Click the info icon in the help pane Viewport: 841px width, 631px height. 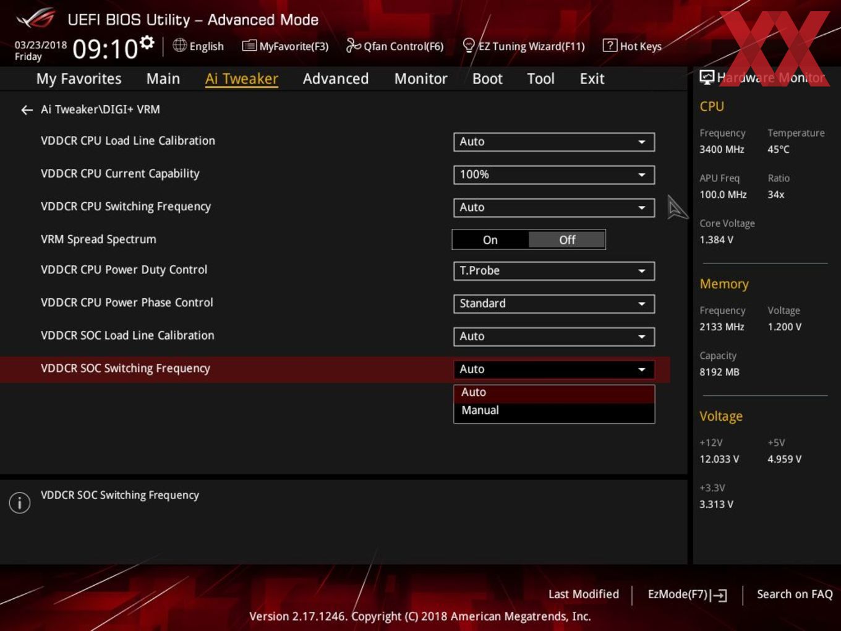tap(20, 502)
